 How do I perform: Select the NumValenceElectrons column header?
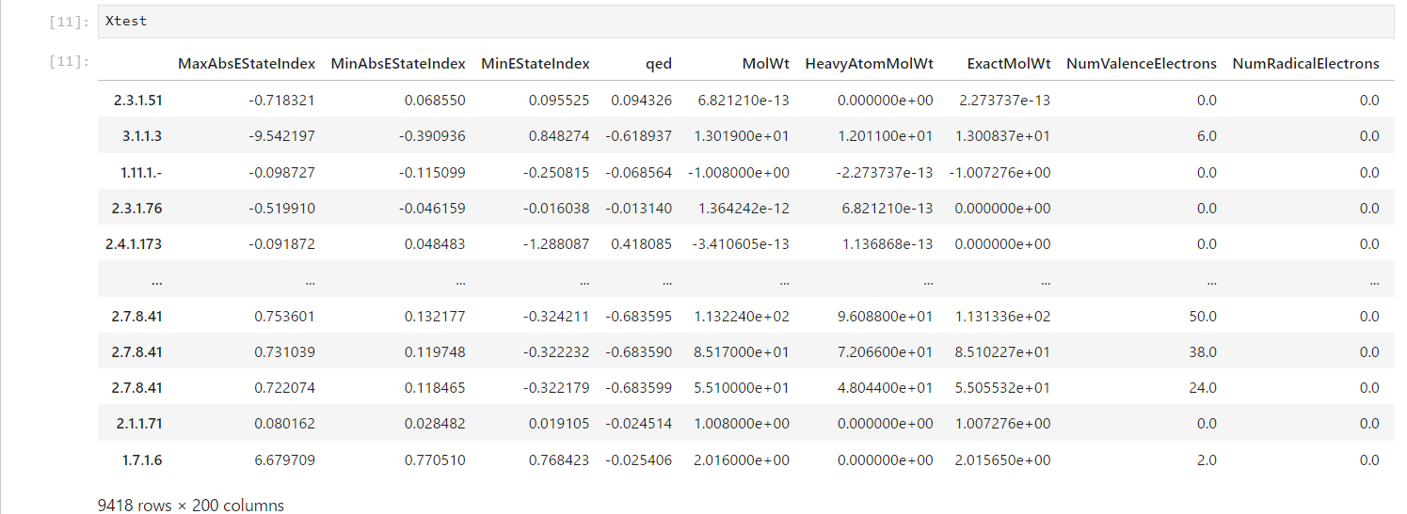click(x=1141, y=64)
